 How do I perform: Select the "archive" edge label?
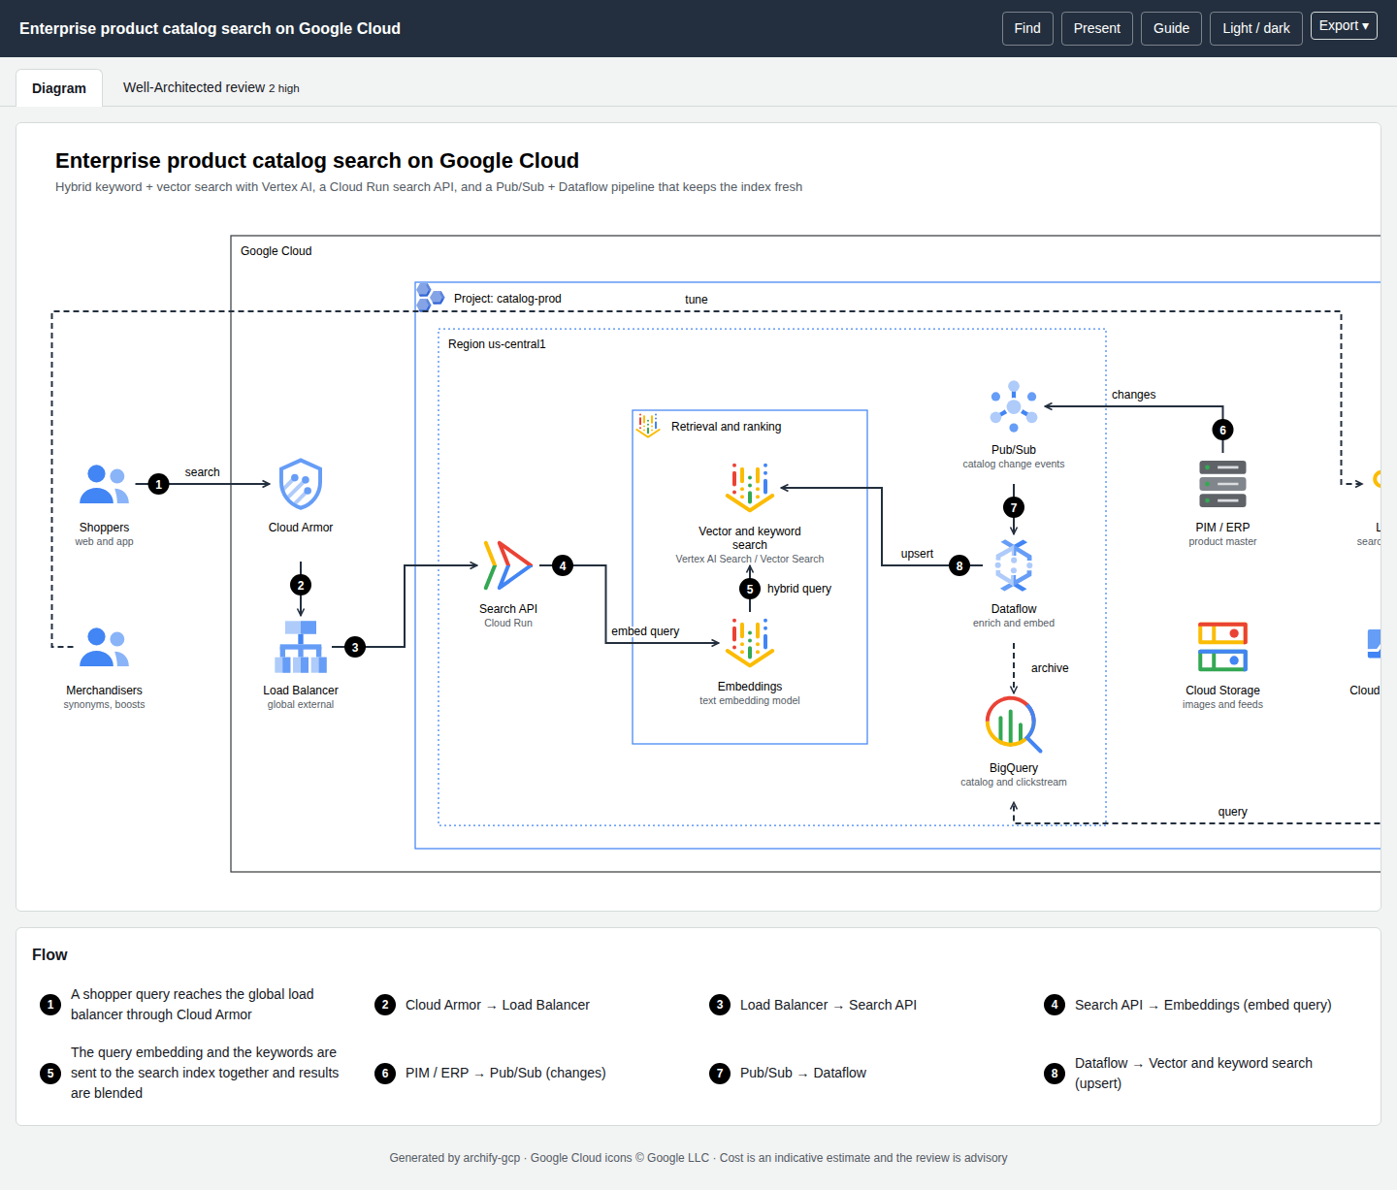1050,668
